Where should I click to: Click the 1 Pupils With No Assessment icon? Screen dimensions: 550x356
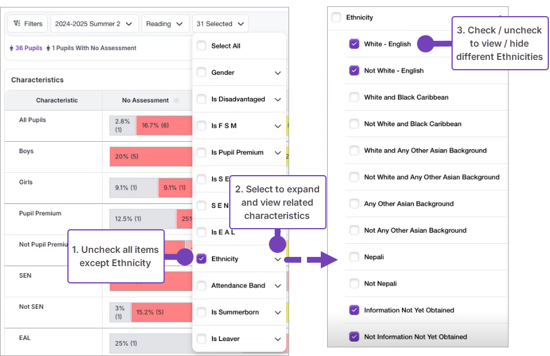tap(48, 48)
